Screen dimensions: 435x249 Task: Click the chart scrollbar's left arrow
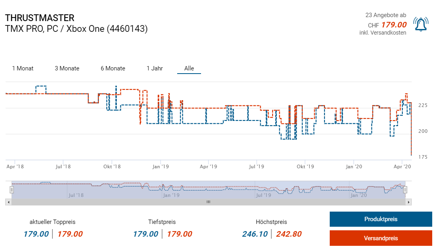point(8,202)
